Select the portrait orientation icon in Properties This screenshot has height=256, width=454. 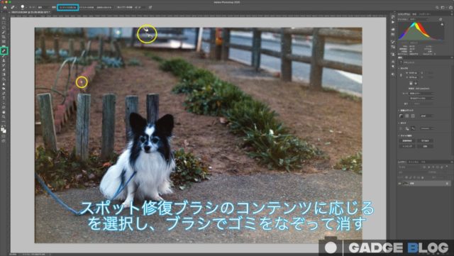[x=411, y=83]
